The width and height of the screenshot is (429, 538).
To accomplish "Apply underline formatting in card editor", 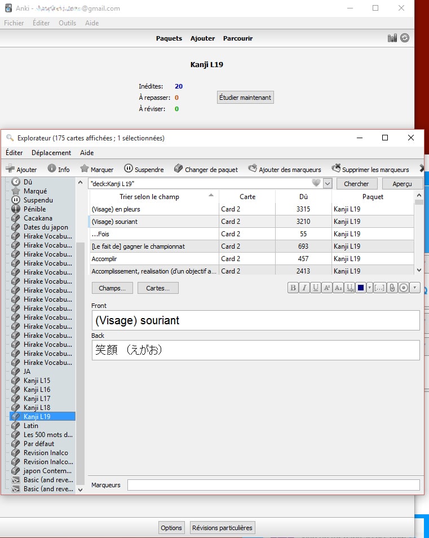I will pyautogui.click(x=315, y=288).
